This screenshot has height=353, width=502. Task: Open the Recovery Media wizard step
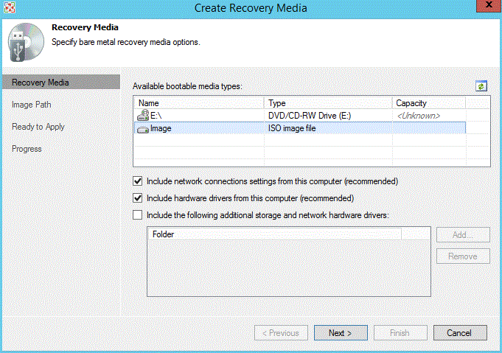(x=41, y=83)
